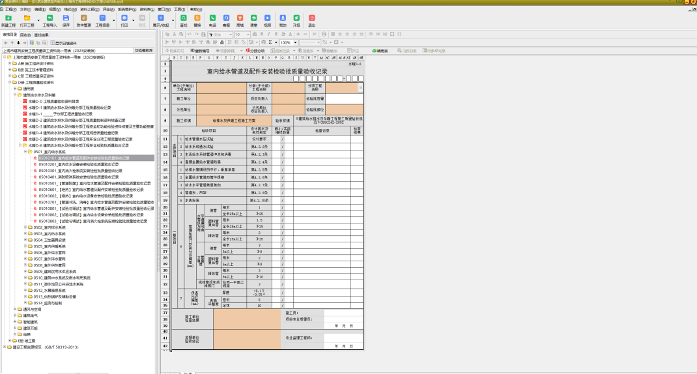This screenshot has height=374, width=697.
Task: Open the 文件(F) menu
Action: point(25,9)
